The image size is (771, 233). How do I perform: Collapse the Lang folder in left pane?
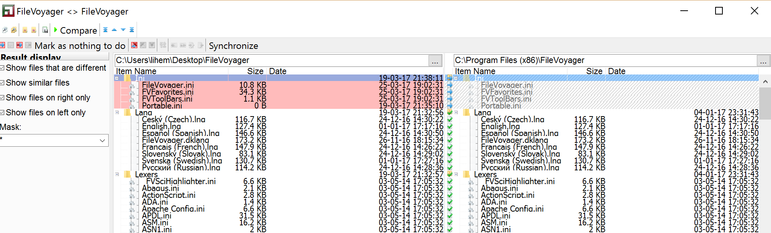[117, 112]
